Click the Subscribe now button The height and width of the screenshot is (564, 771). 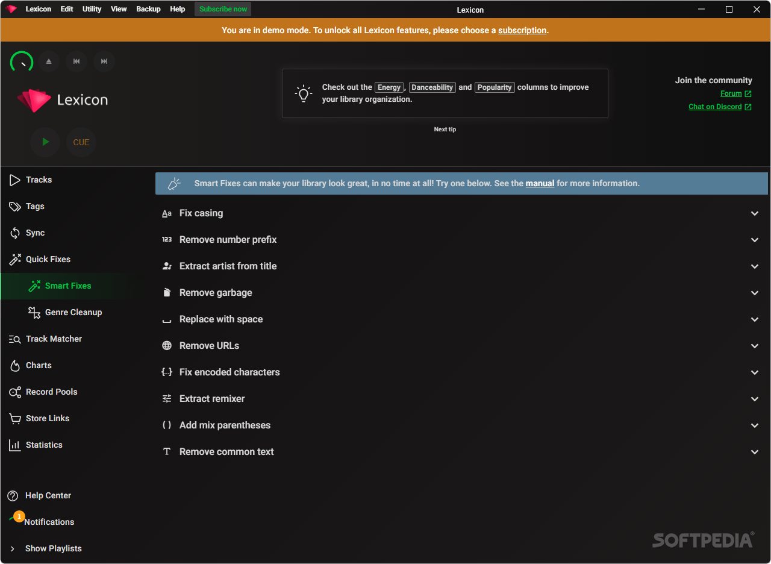click(x=223, y=9)
